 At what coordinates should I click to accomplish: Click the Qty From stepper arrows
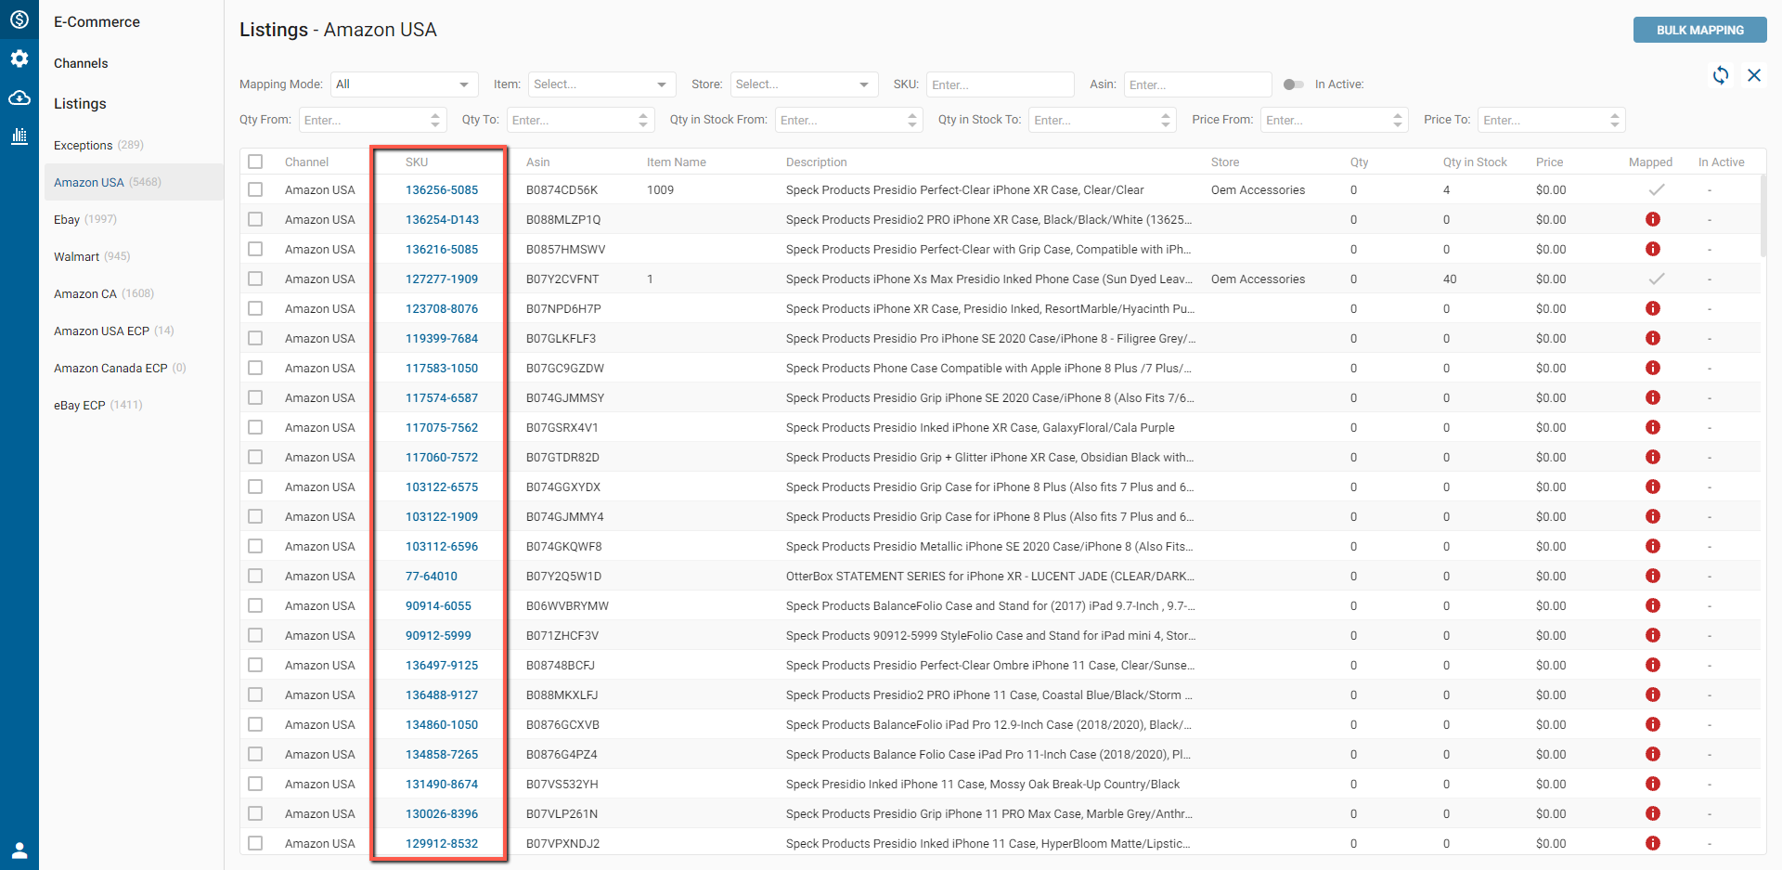(435, 120)
